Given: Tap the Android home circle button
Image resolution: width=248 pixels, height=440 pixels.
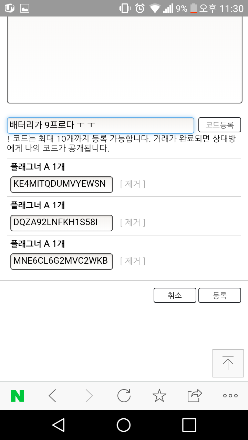Looking at the screenshot, I should tap(124, 425).
